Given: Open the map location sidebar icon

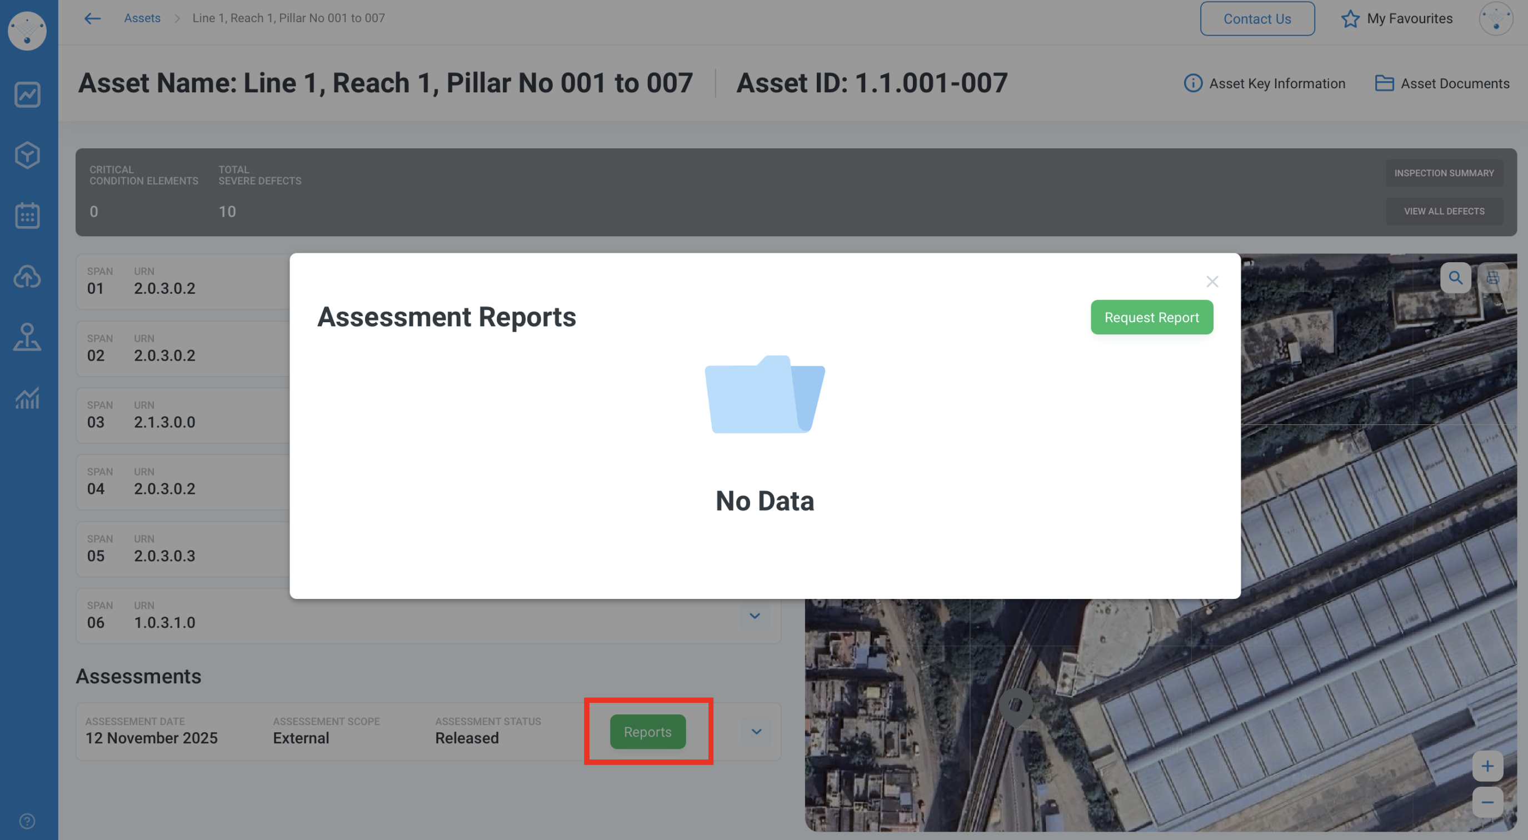Looking at the screenshot, I should click(27, 337).
